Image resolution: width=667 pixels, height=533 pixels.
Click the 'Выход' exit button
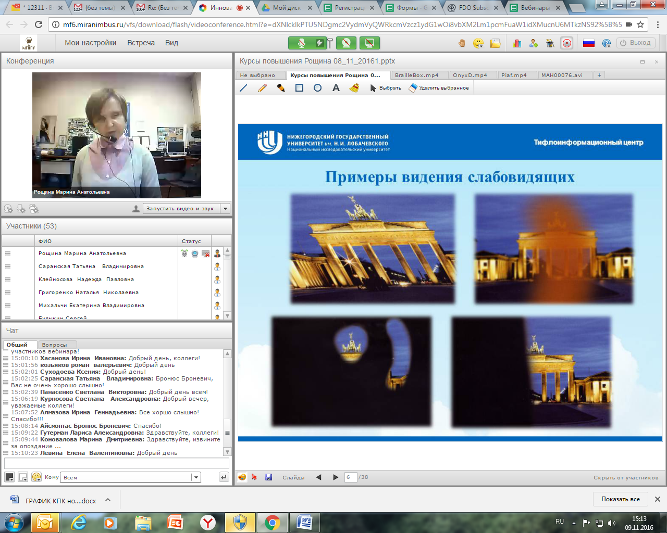tap(636, 43)
